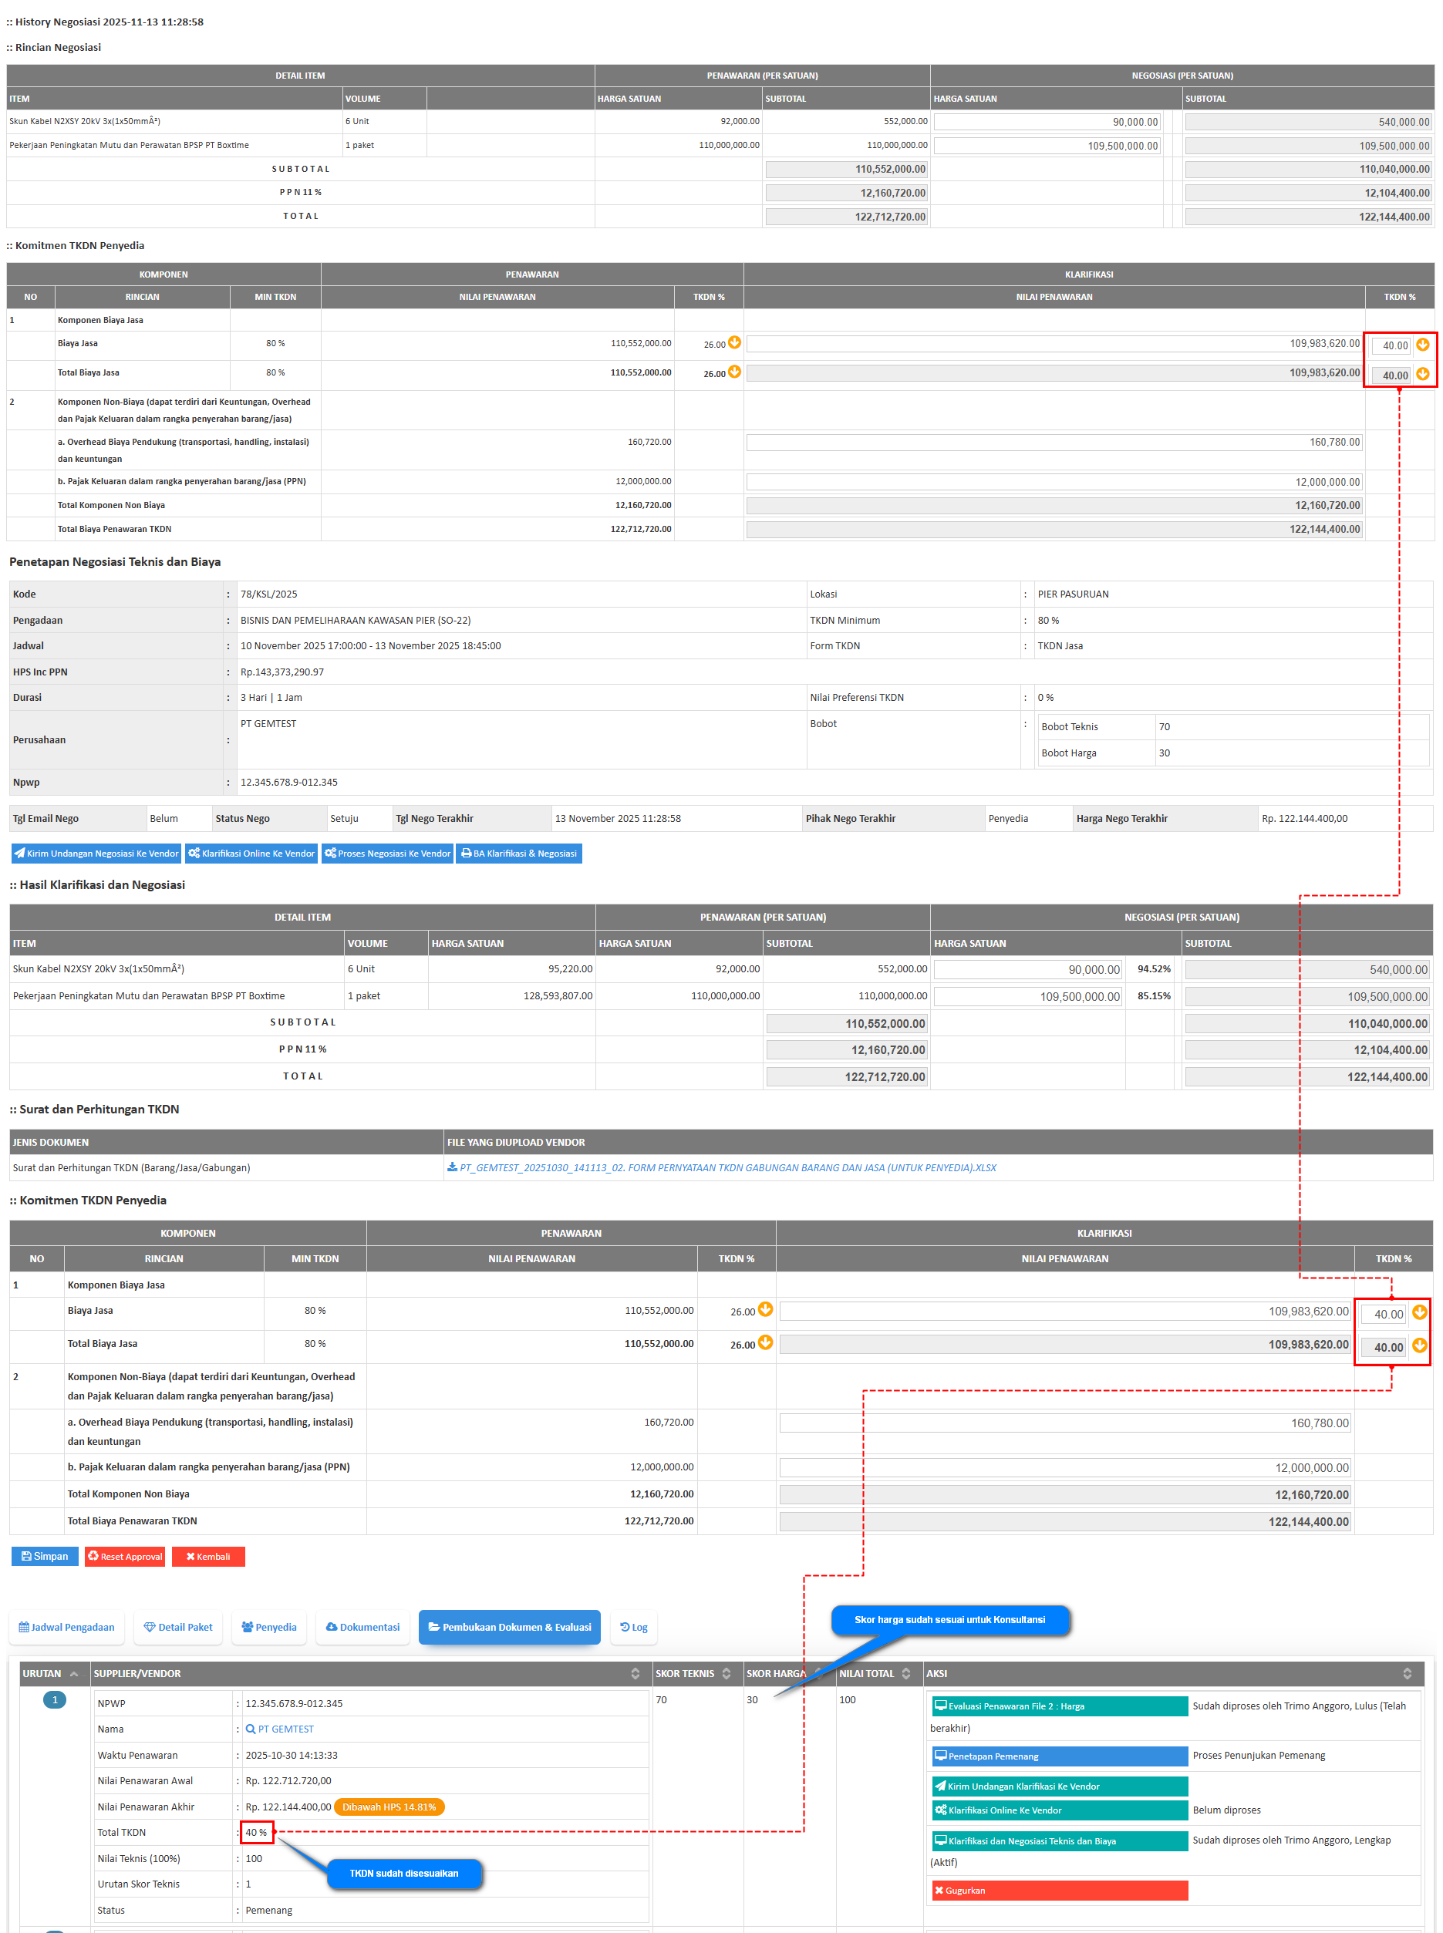This screenshot has width=1443, height=1933.
Task: Open Klarifikasi dan Negosiasi Teknis dan Biaya
Action: [1060, 1840]
